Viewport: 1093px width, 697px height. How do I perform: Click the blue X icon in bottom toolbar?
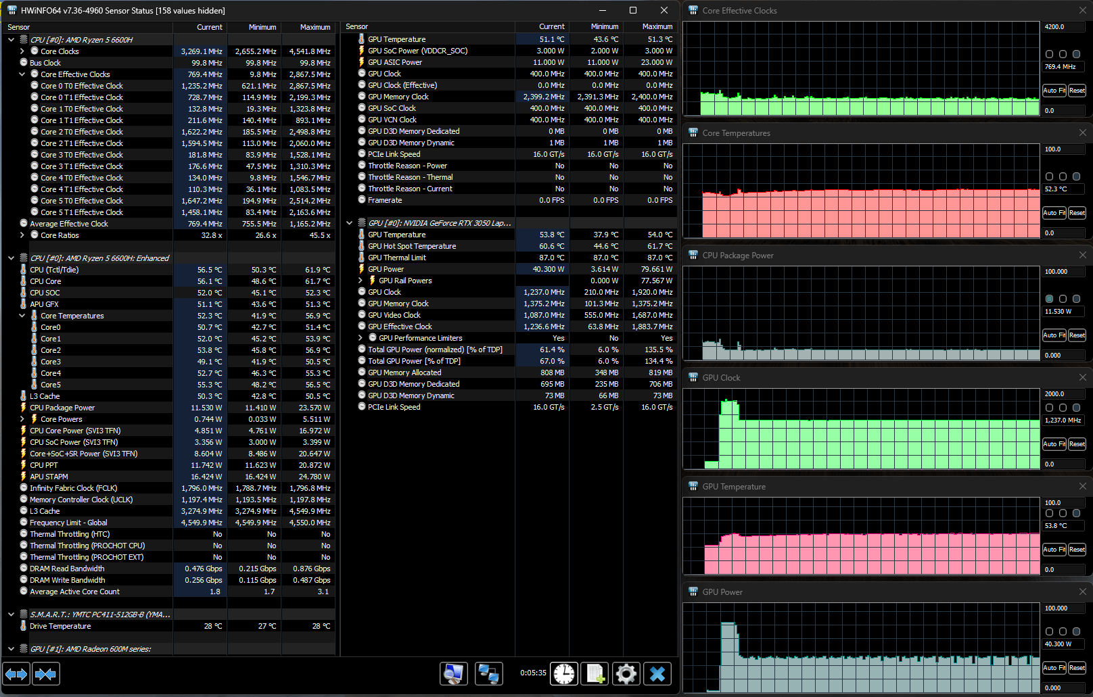657,673
